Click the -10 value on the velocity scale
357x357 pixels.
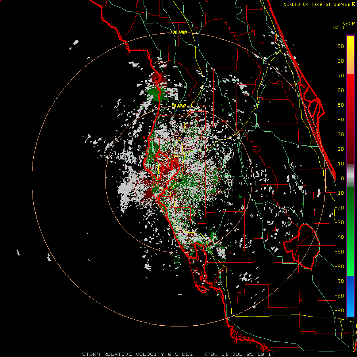339,193
